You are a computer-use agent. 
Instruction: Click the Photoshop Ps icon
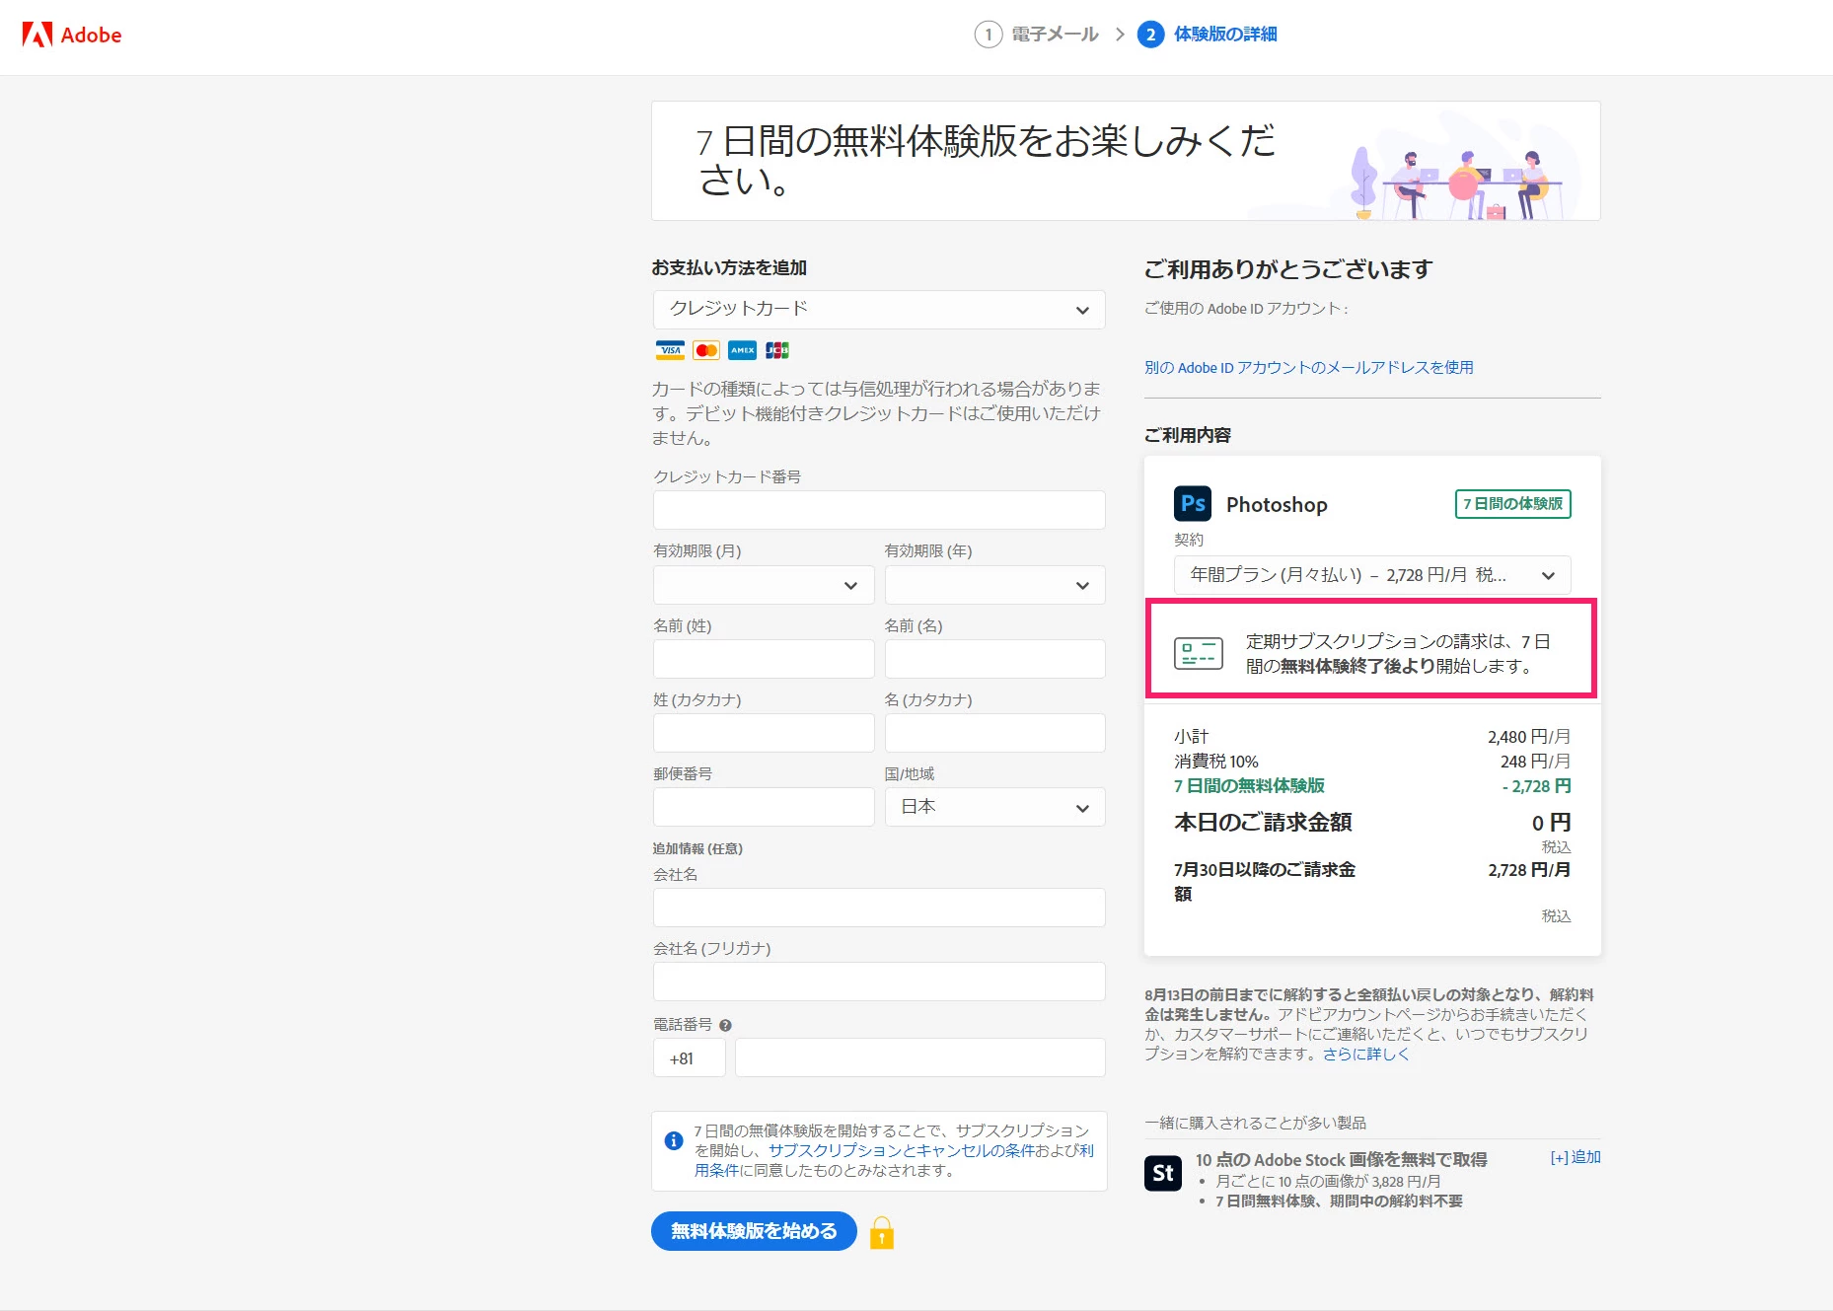click(1193, 504)
